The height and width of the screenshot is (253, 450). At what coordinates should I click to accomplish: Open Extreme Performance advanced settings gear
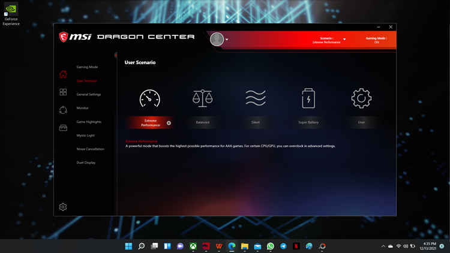point(169,123)
